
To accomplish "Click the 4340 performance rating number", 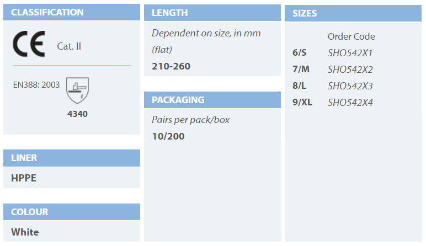I will [77, 114].
